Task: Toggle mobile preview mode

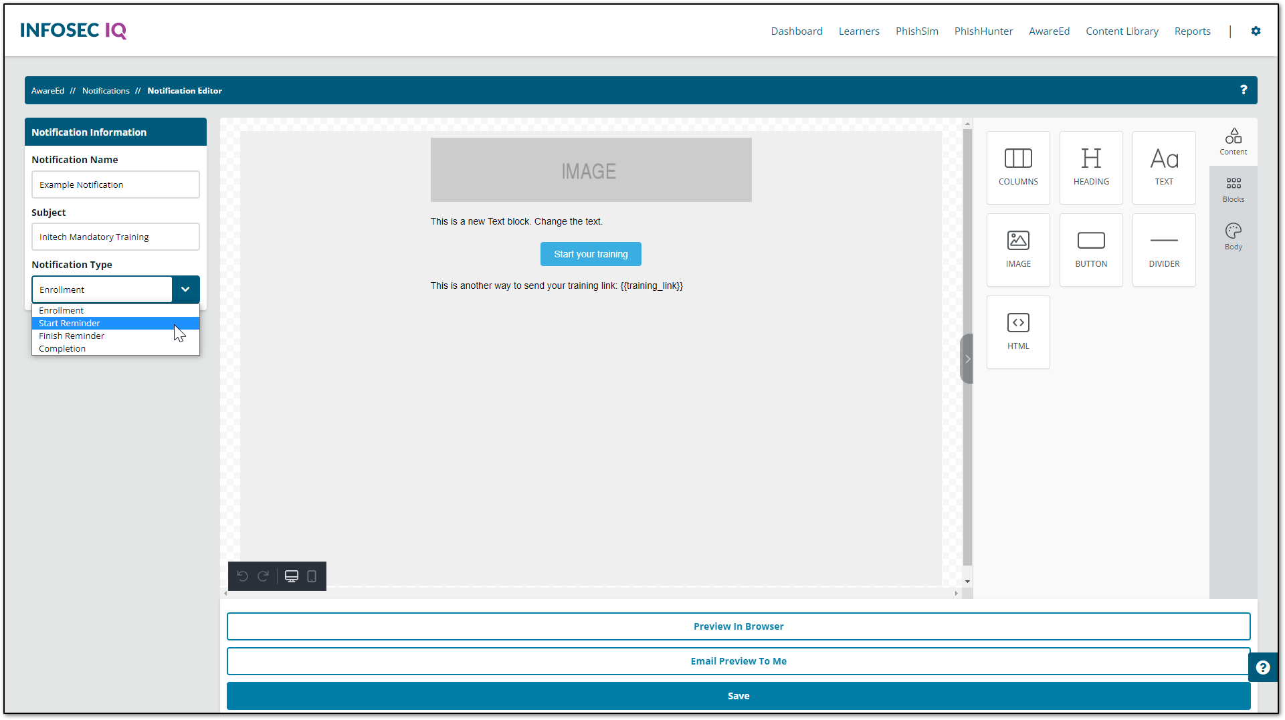Action: tap(312, 576)
